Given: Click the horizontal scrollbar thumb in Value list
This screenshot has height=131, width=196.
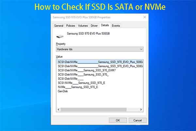Looking at the screenshot, I should point(93,109).
